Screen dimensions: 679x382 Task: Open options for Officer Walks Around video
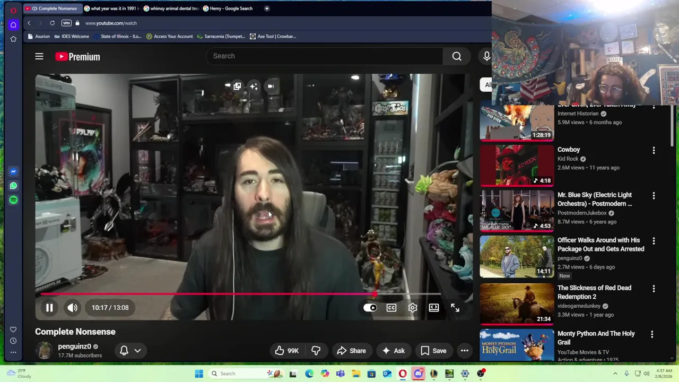(654, 241)
